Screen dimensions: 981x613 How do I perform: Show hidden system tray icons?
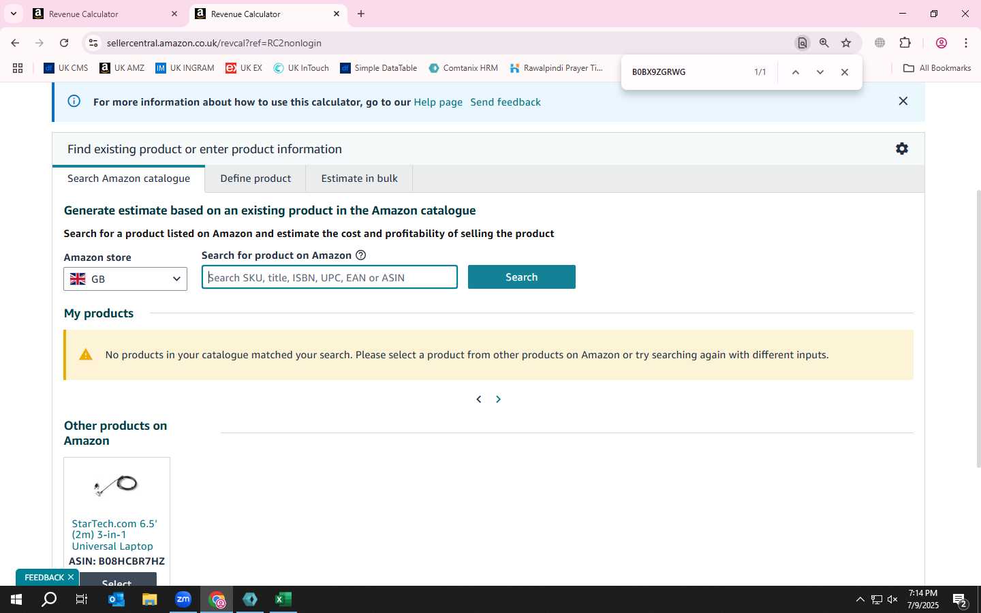860,599
